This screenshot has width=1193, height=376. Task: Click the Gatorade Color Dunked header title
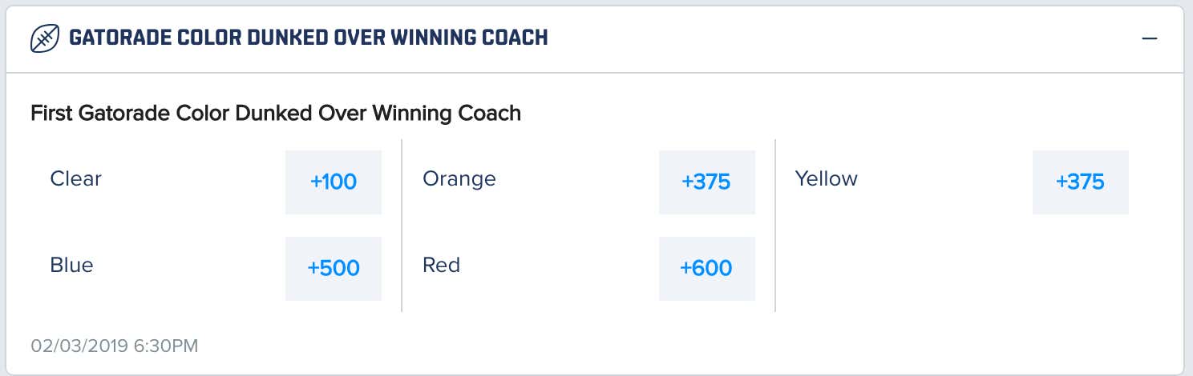[x=309, y=38]
